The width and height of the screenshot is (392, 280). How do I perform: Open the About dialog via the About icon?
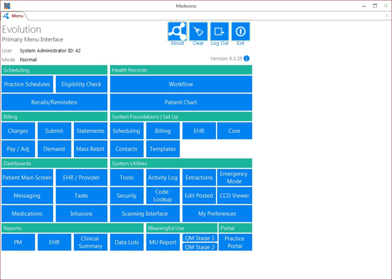pyautogui.click(x=177, y=32)
